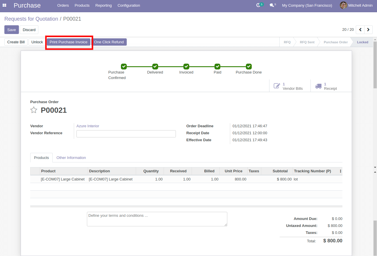Viewport: 377px width, 256px height.
Task: Click the terms and conditions text area
Action: click(157, 219)
